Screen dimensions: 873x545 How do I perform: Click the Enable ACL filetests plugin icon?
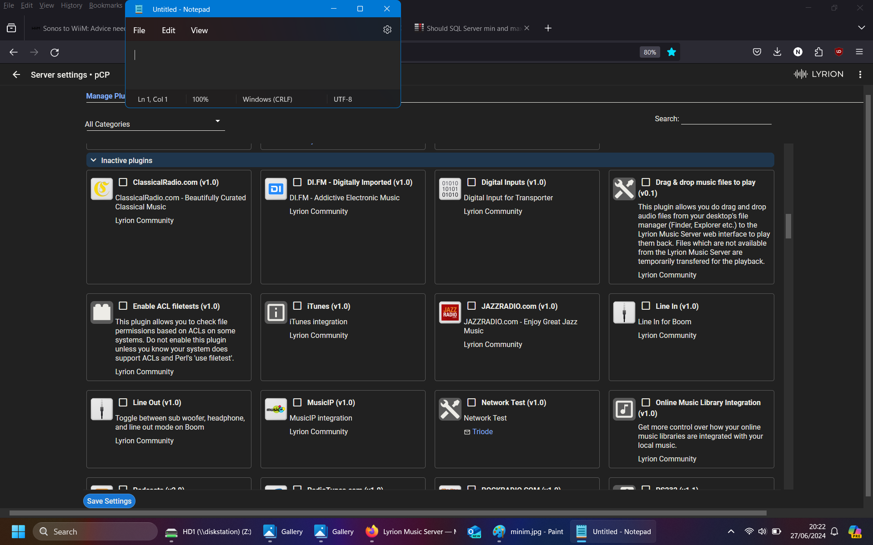pos(102,312)
